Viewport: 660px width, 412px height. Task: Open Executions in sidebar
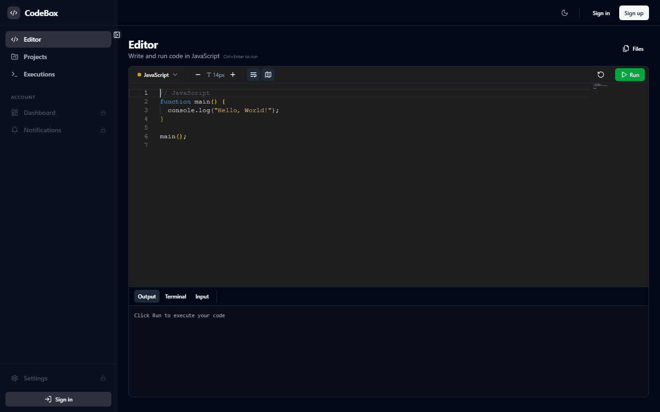[58, 74]
